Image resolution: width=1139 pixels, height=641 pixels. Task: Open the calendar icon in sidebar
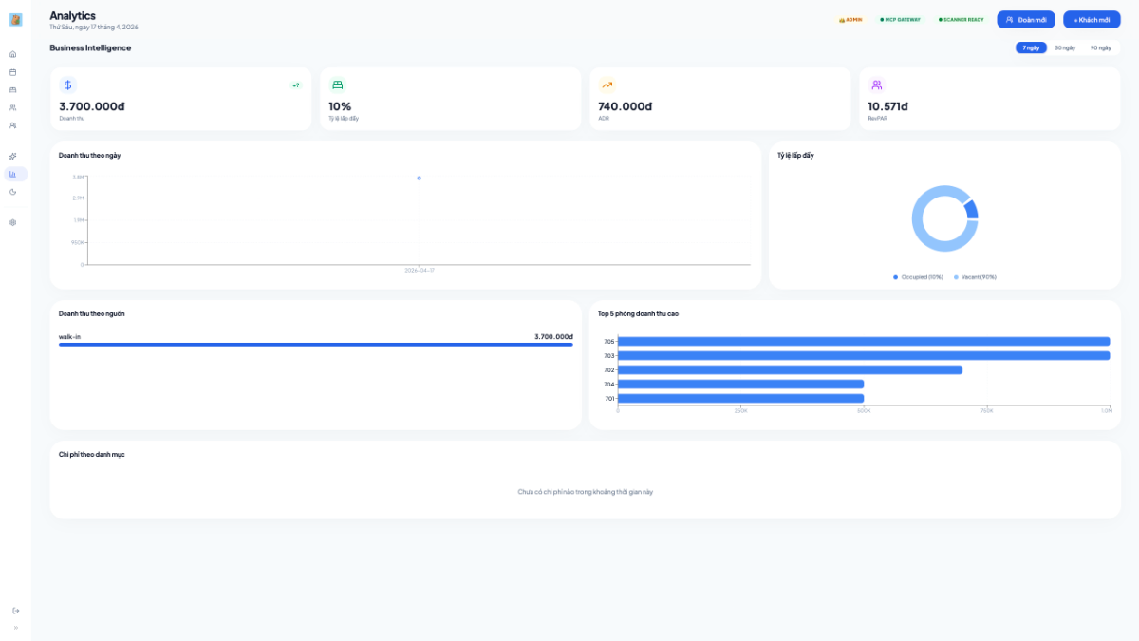[x=13, y=72]
